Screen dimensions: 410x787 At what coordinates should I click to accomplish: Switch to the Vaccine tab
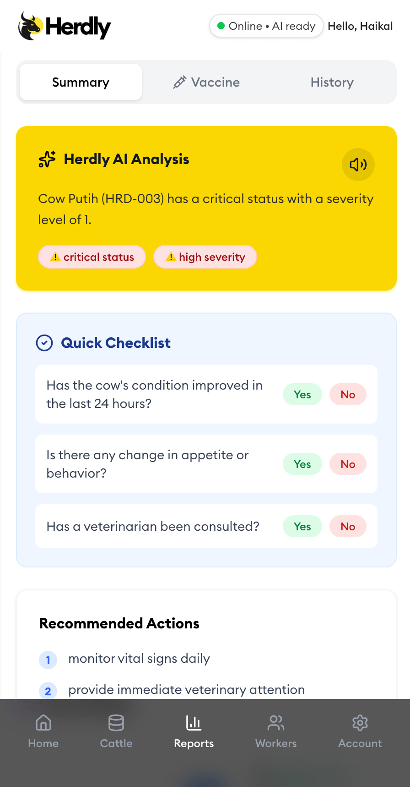[x=206, y=83]
